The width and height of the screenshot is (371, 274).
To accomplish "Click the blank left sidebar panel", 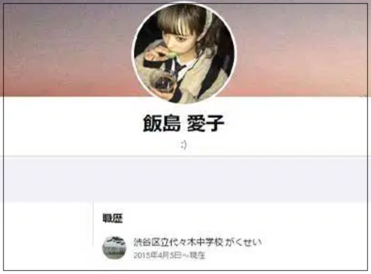I will click(48, 236).
